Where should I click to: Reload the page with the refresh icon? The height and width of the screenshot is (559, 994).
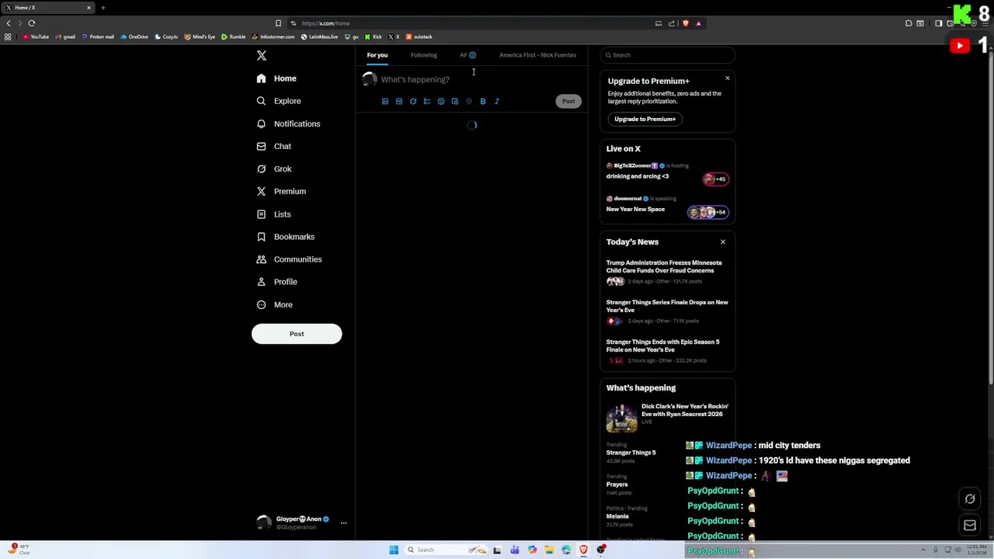(32, 23)
